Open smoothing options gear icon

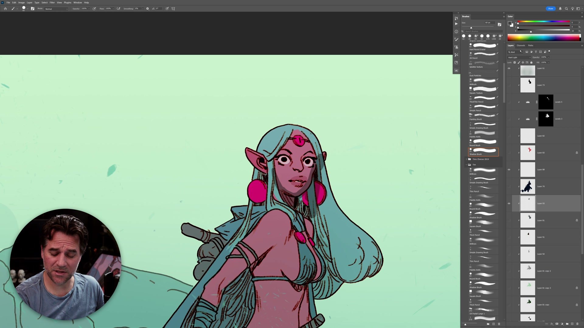pos(148,9)
